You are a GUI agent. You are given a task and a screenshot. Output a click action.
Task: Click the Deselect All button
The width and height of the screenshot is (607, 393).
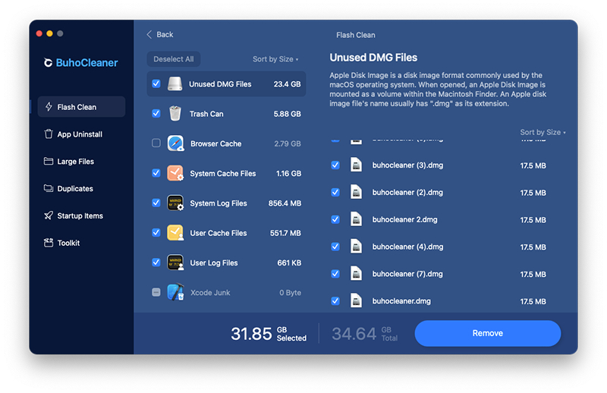(x=174, y=59)
